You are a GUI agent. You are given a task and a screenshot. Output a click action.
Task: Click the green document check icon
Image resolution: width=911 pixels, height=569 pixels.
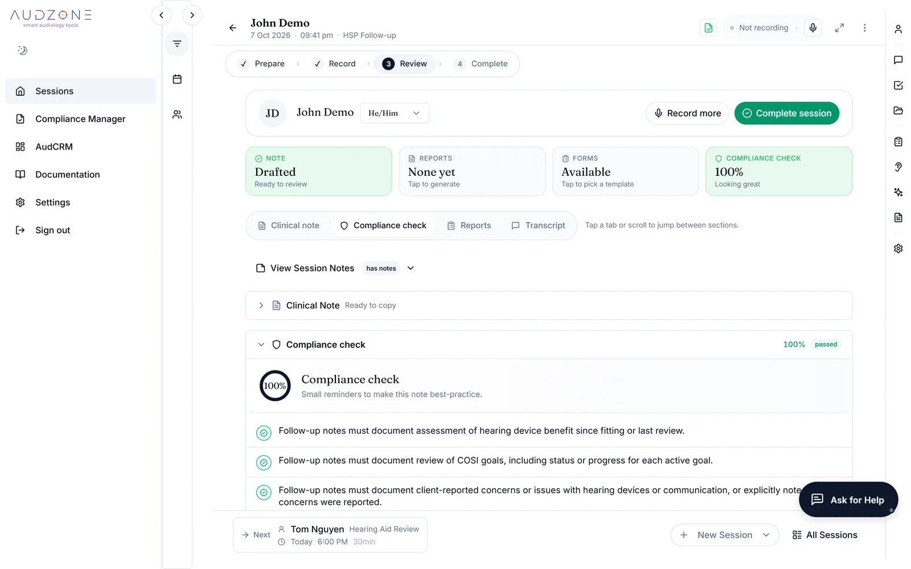tap(708, 28)
